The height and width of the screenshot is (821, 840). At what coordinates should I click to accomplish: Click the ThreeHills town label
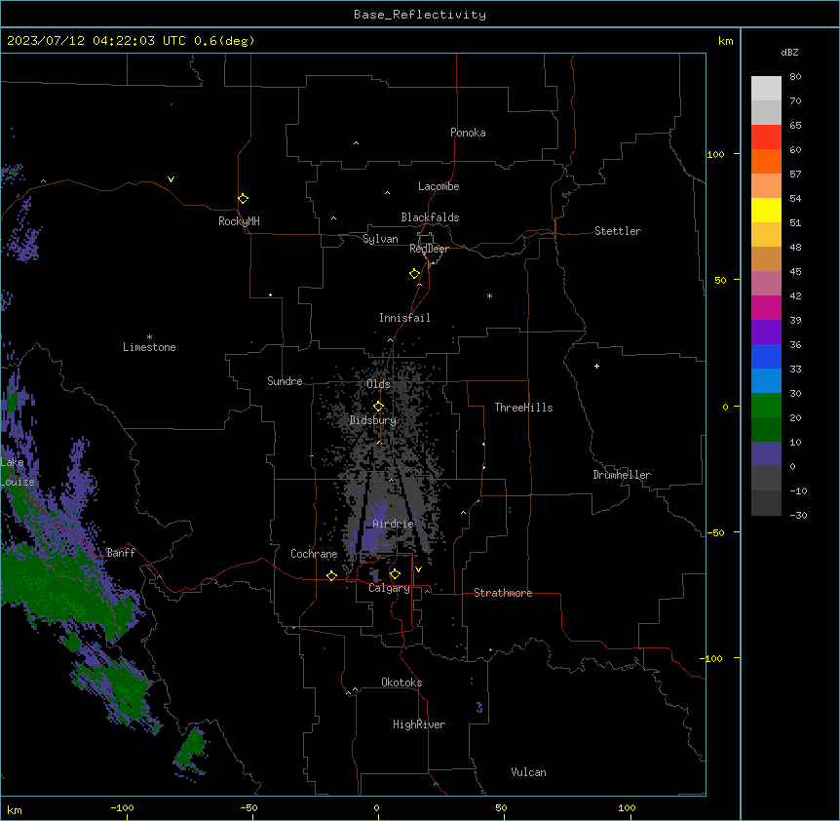click(523, 408)
